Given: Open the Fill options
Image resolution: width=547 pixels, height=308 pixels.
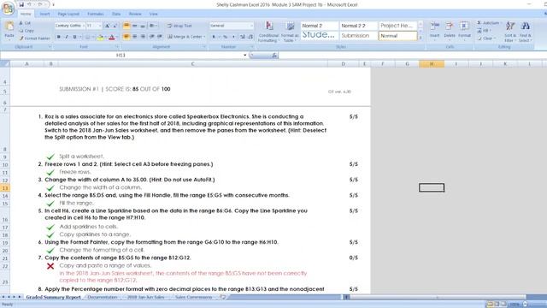Looking at the screenshot, I should click(x=484, y=31).
